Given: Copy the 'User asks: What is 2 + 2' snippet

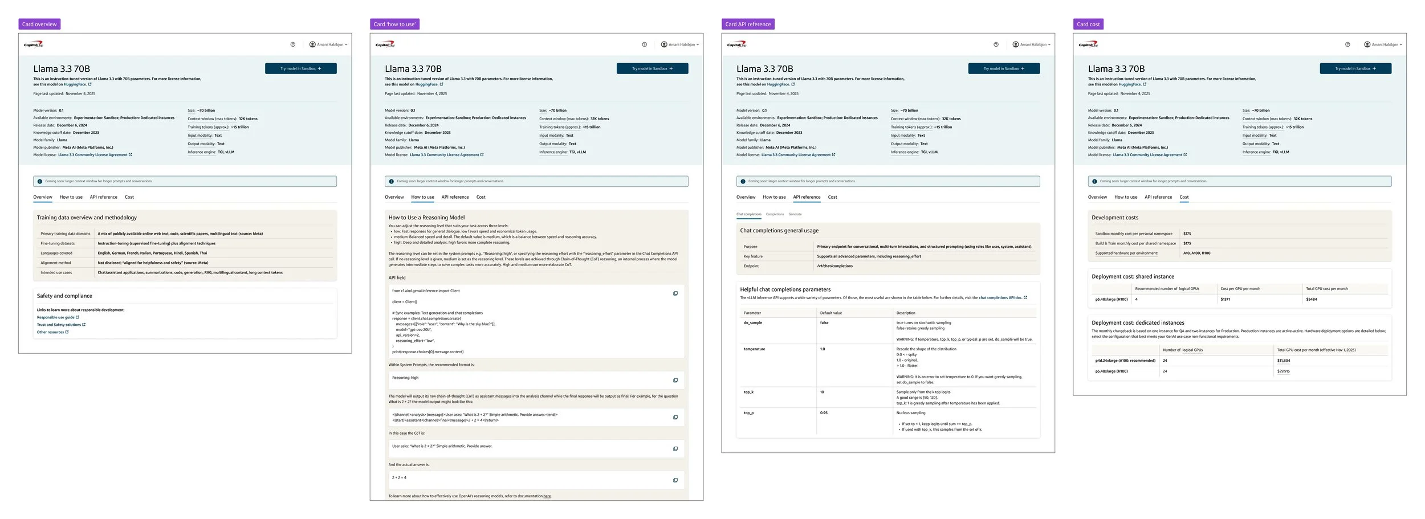Looking at the screenshot, I should click(x=675, y=449).
